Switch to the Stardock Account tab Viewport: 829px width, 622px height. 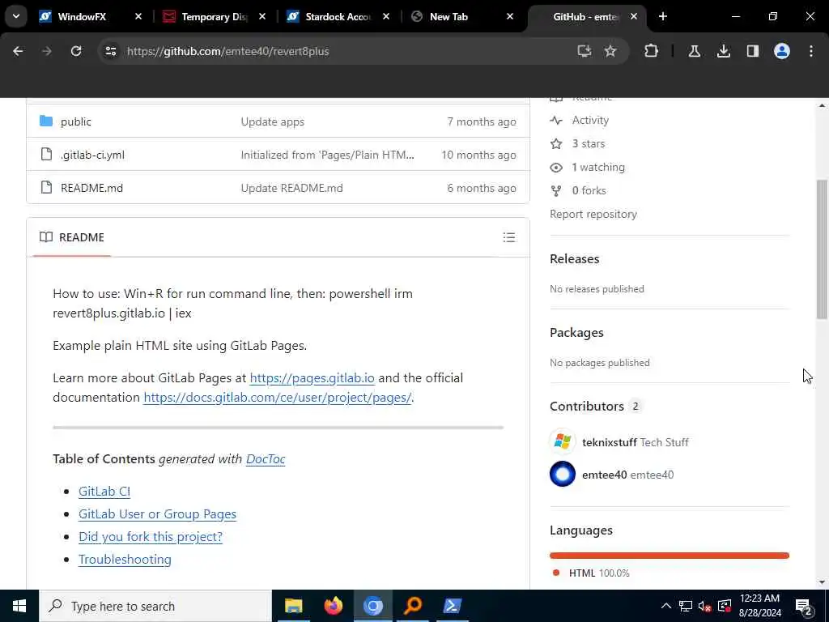click(338, 17)
